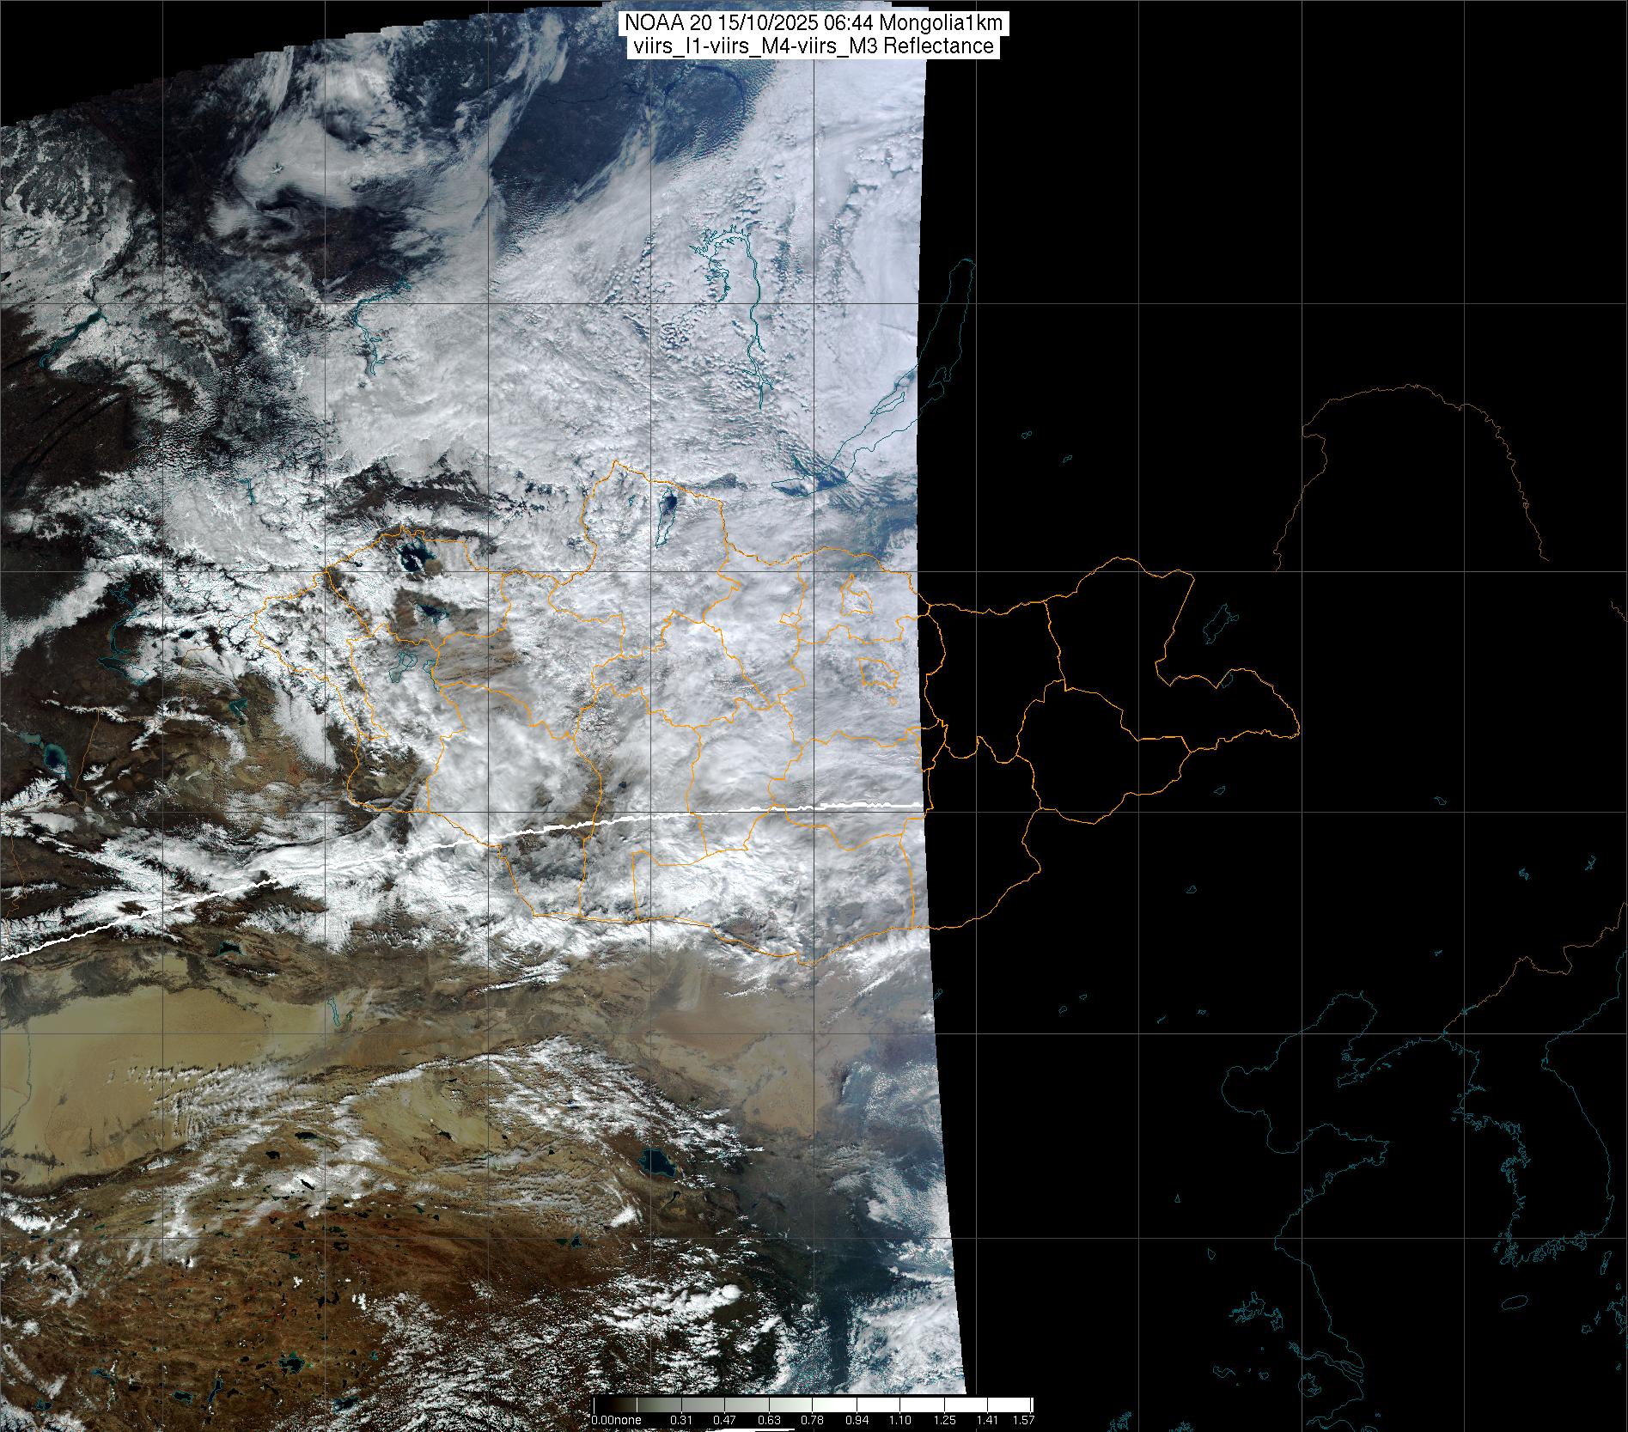Click the 1.25 colorbar value label
Image resolution: width=1628 pixels, height=1432 pixels.
(x=944, y=1421)
